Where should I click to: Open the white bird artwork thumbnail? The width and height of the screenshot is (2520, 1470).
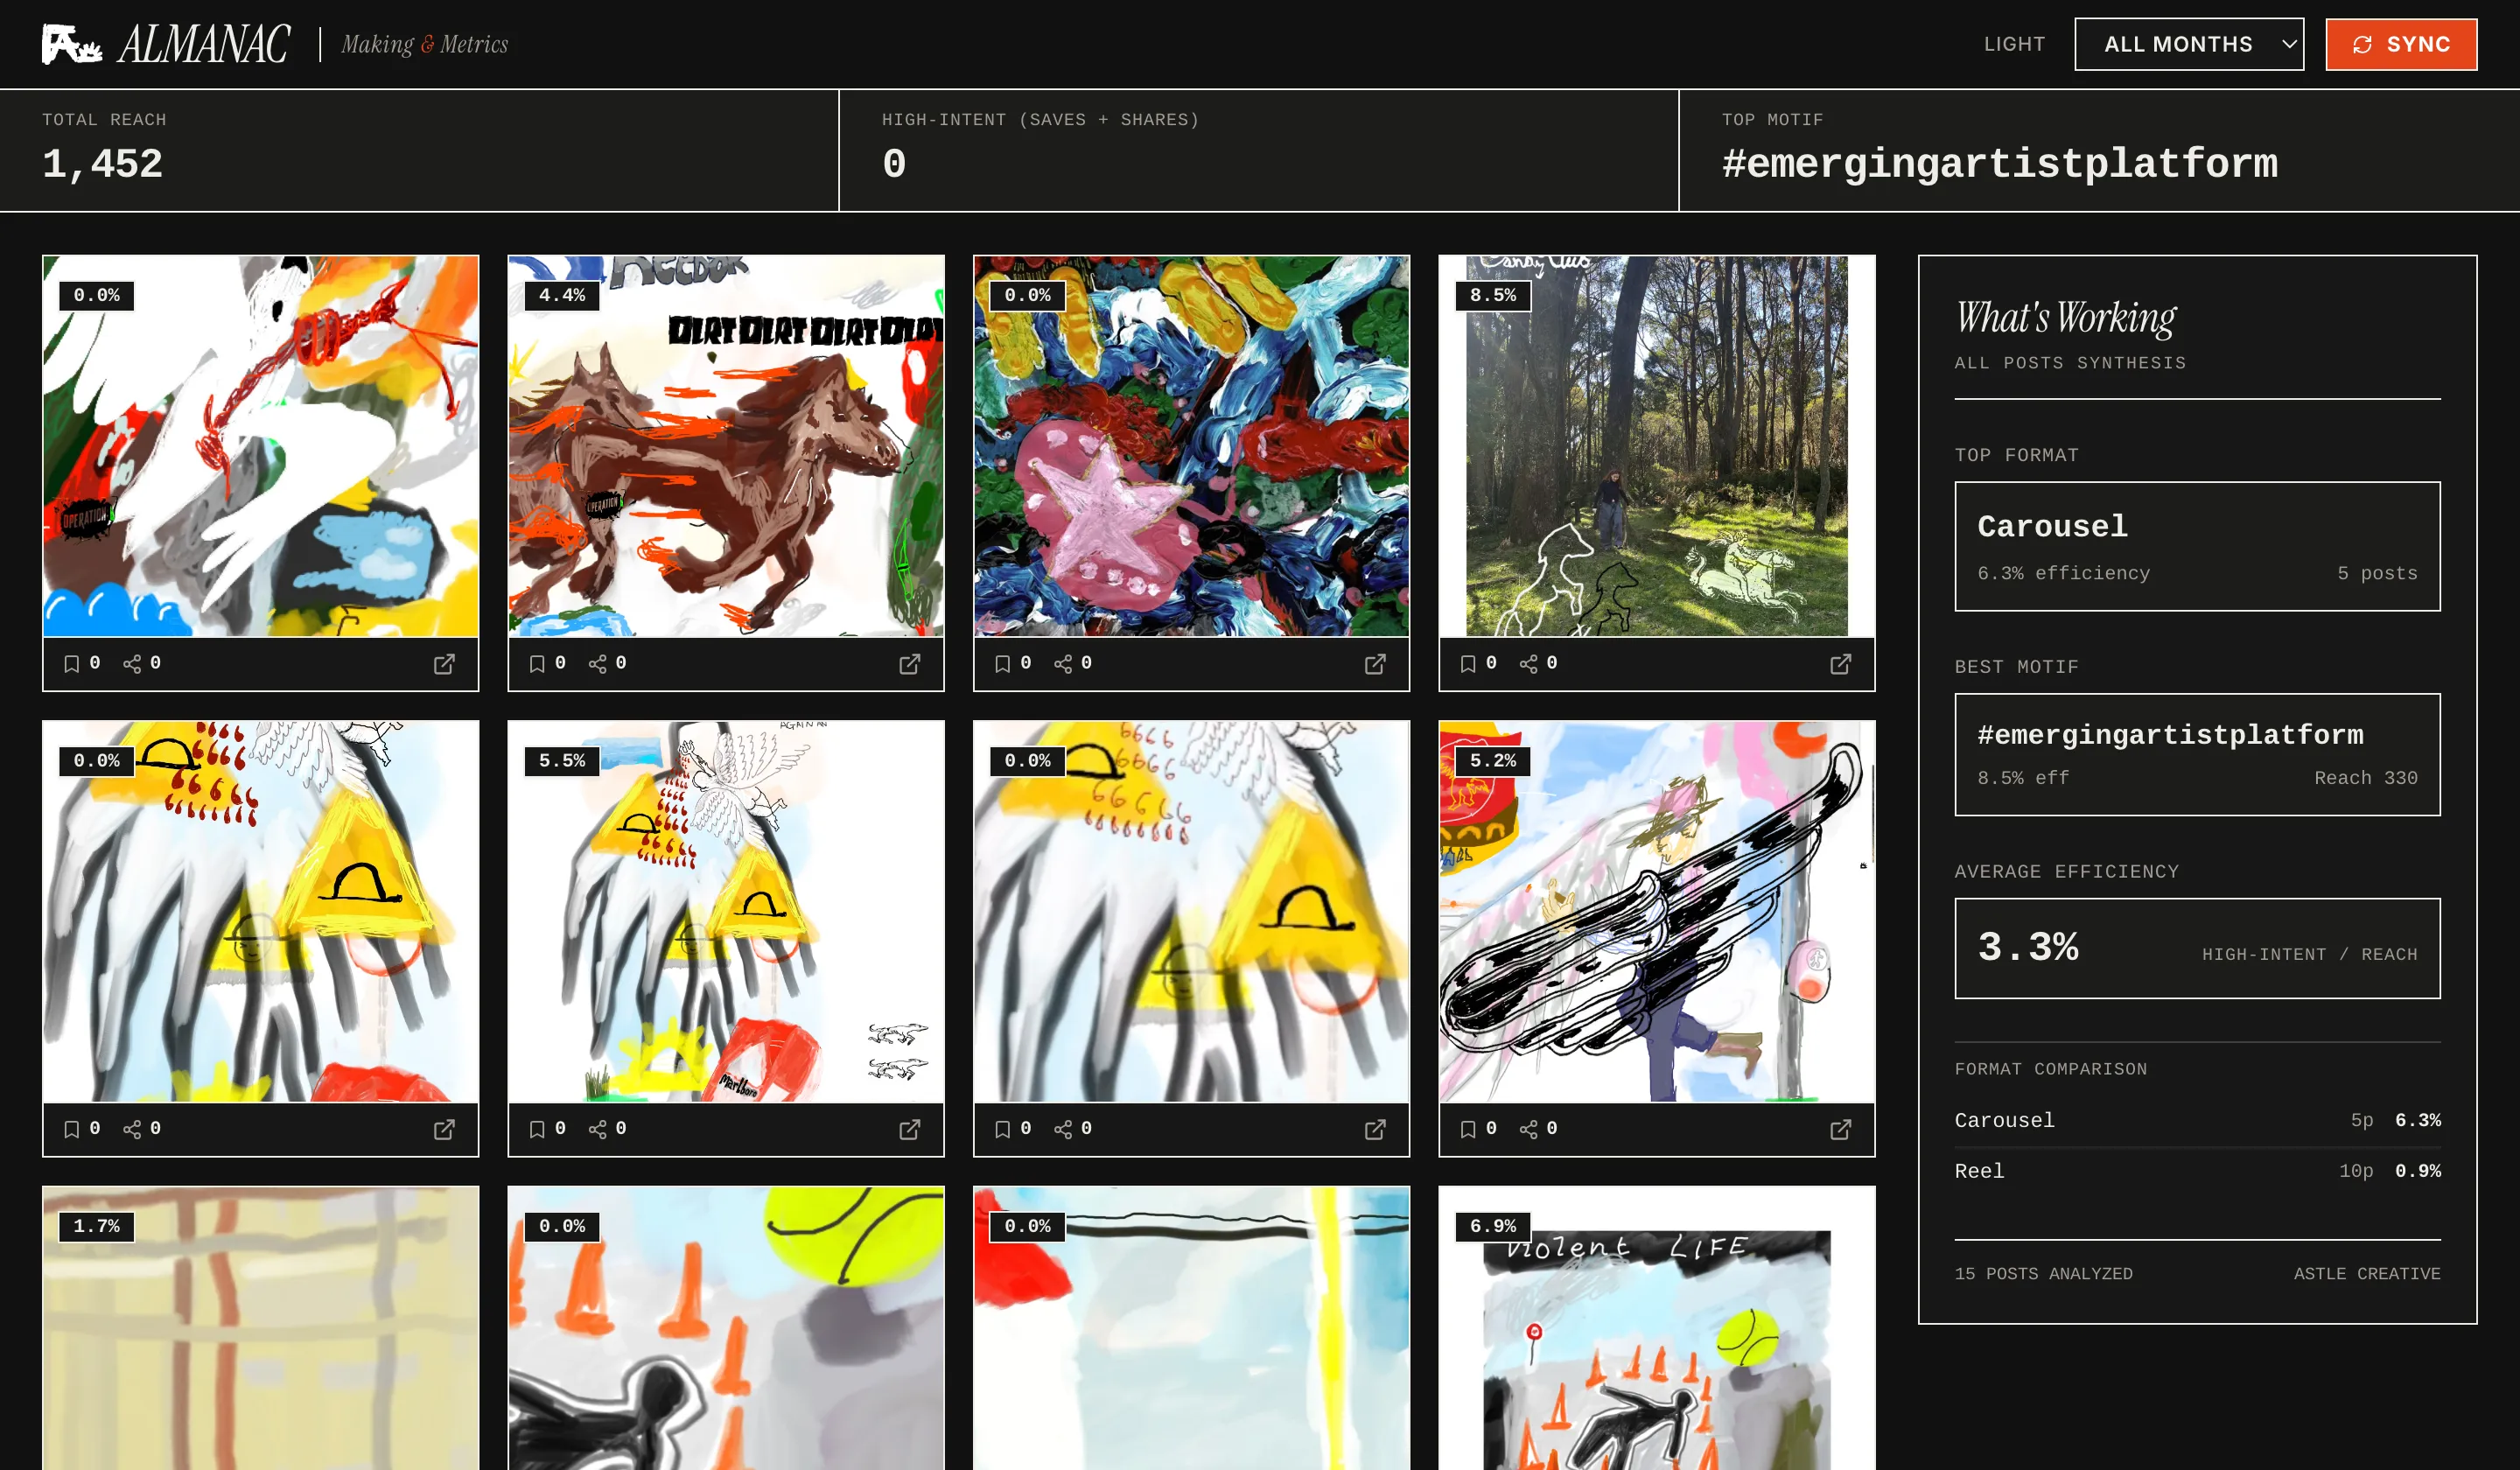coord(261,446)
